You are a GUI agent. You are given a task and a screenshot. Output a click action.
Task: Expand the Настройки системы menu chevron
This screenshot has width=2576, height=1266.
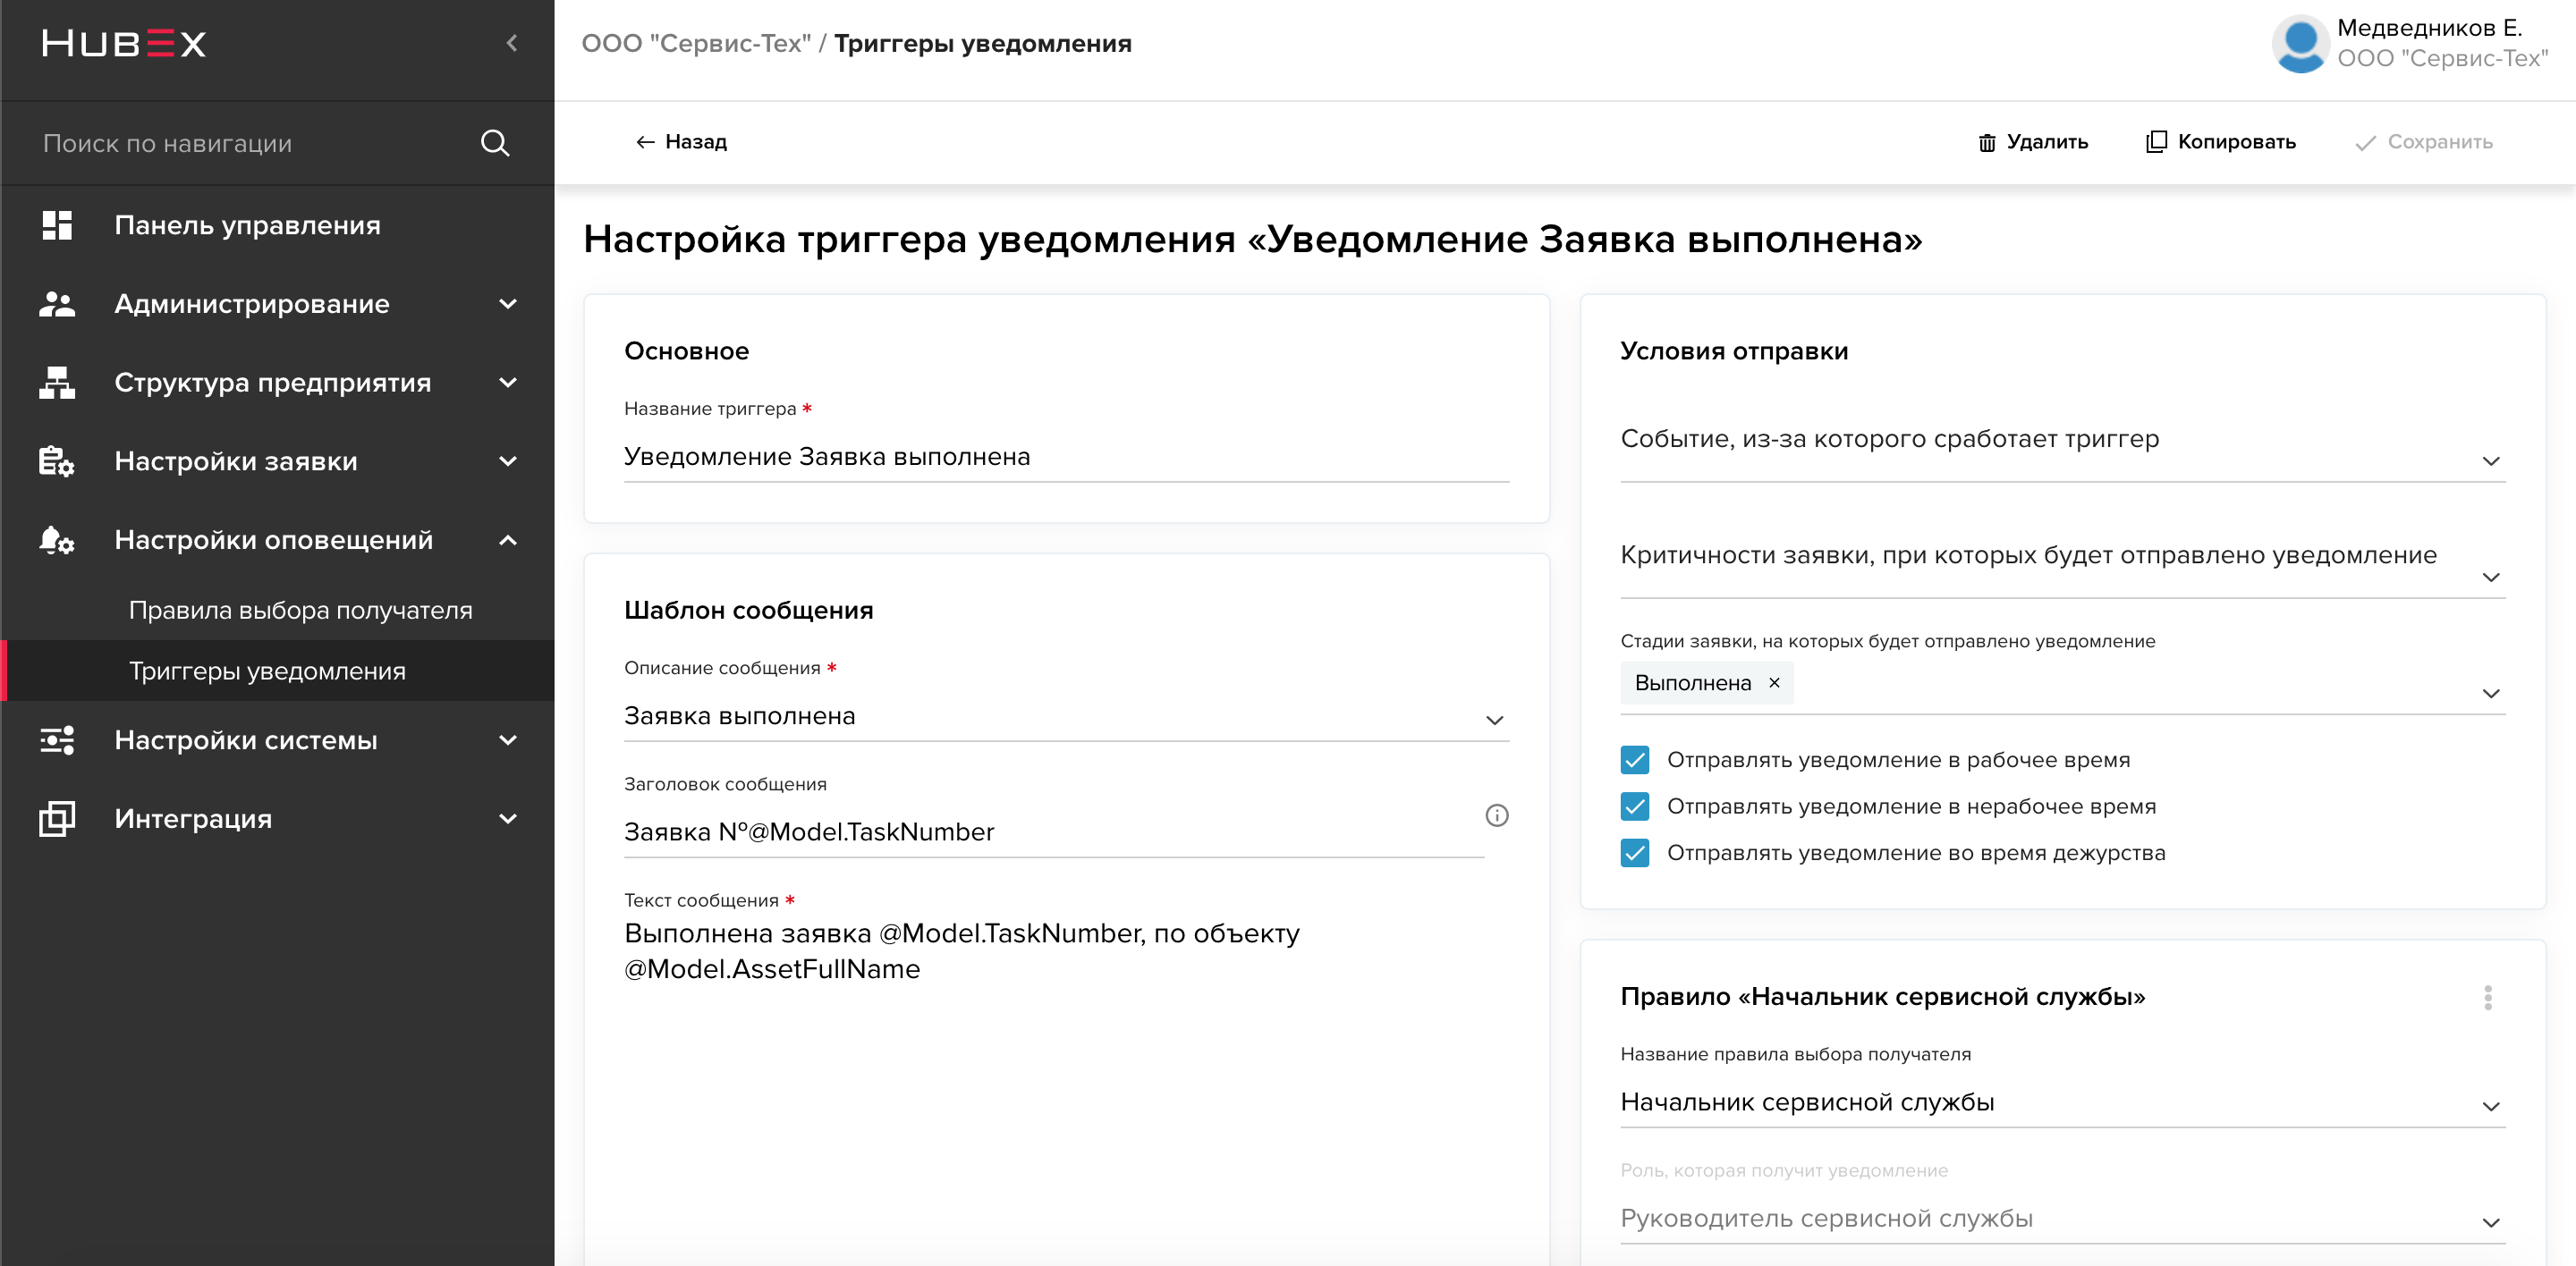(508, 739)
